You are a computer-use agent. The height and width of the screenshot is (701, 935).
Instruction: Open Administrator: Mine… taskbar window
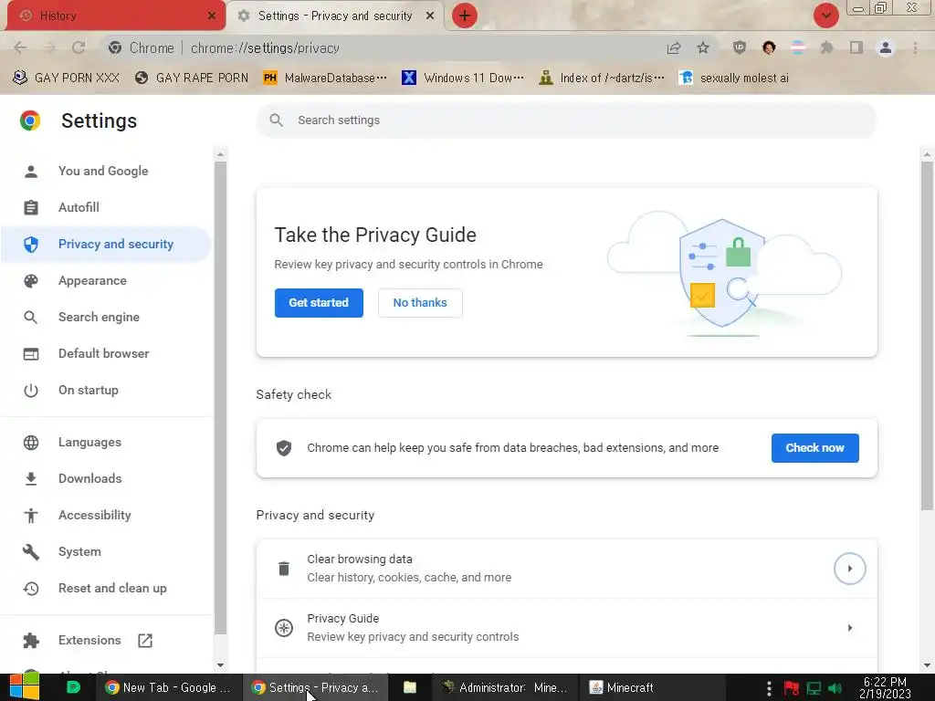pos(504,688)
